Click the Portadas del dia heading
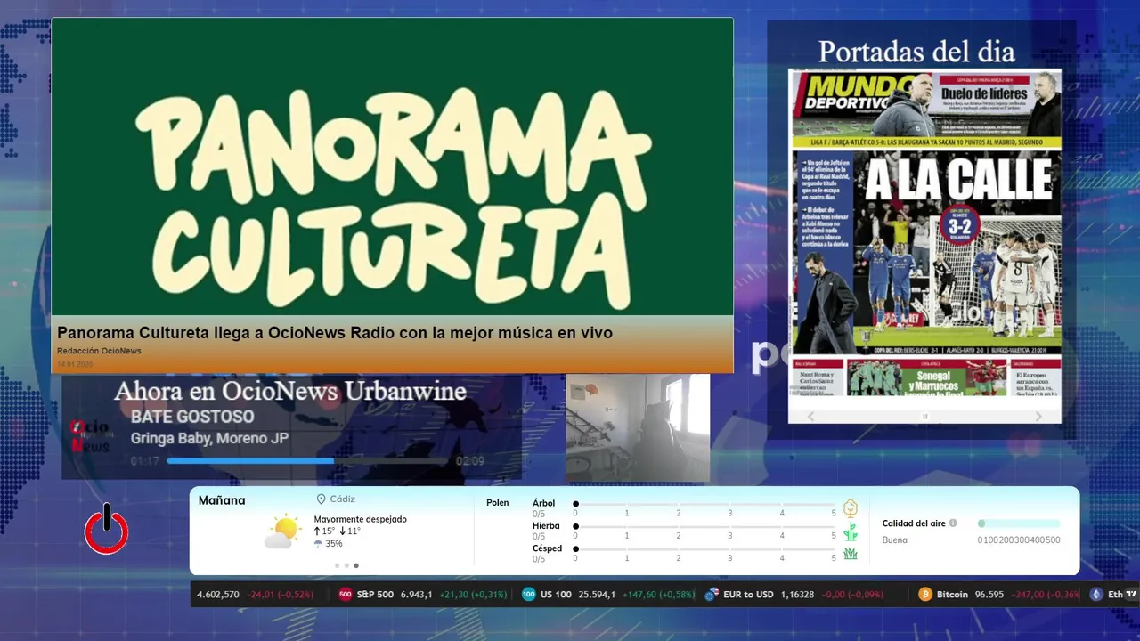 tap(916, 52)
